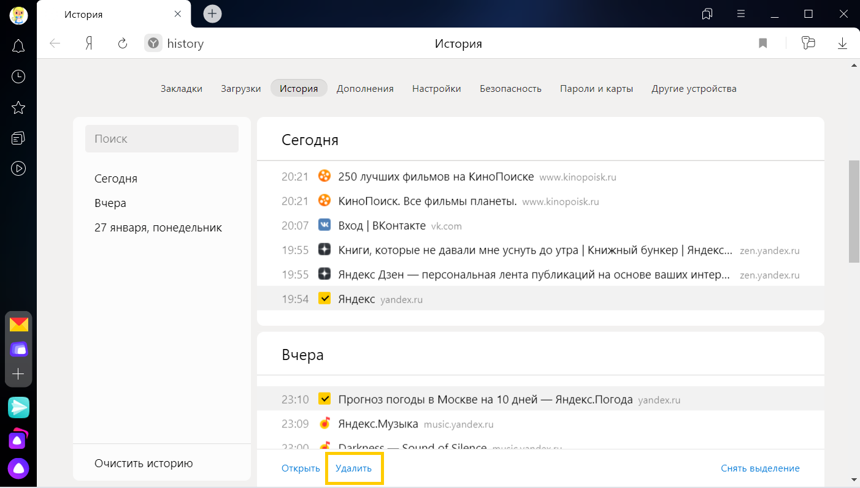Click the page vertical scrollbar thumb
Image resolution: width=860 pixels, height=488 pixels.
pyautogui.click(x=854, y=212)
